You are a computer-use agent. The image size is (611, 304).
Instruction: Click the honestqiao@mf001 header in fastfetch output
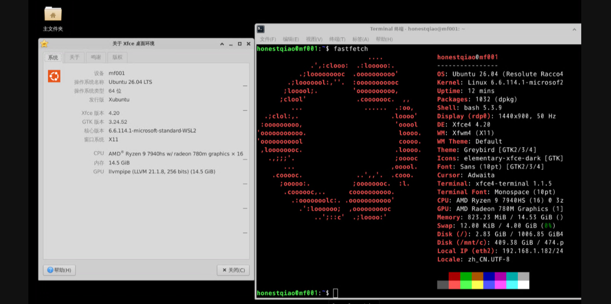[x=468, y=57]
